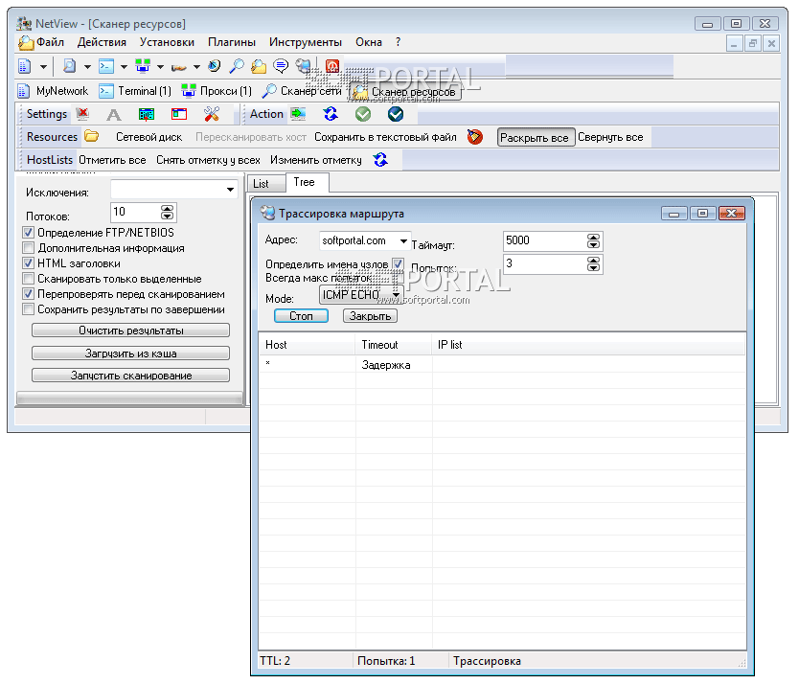Open the Окна menu
The width and height of the screenshot is (799, 684).
(369, 42)
